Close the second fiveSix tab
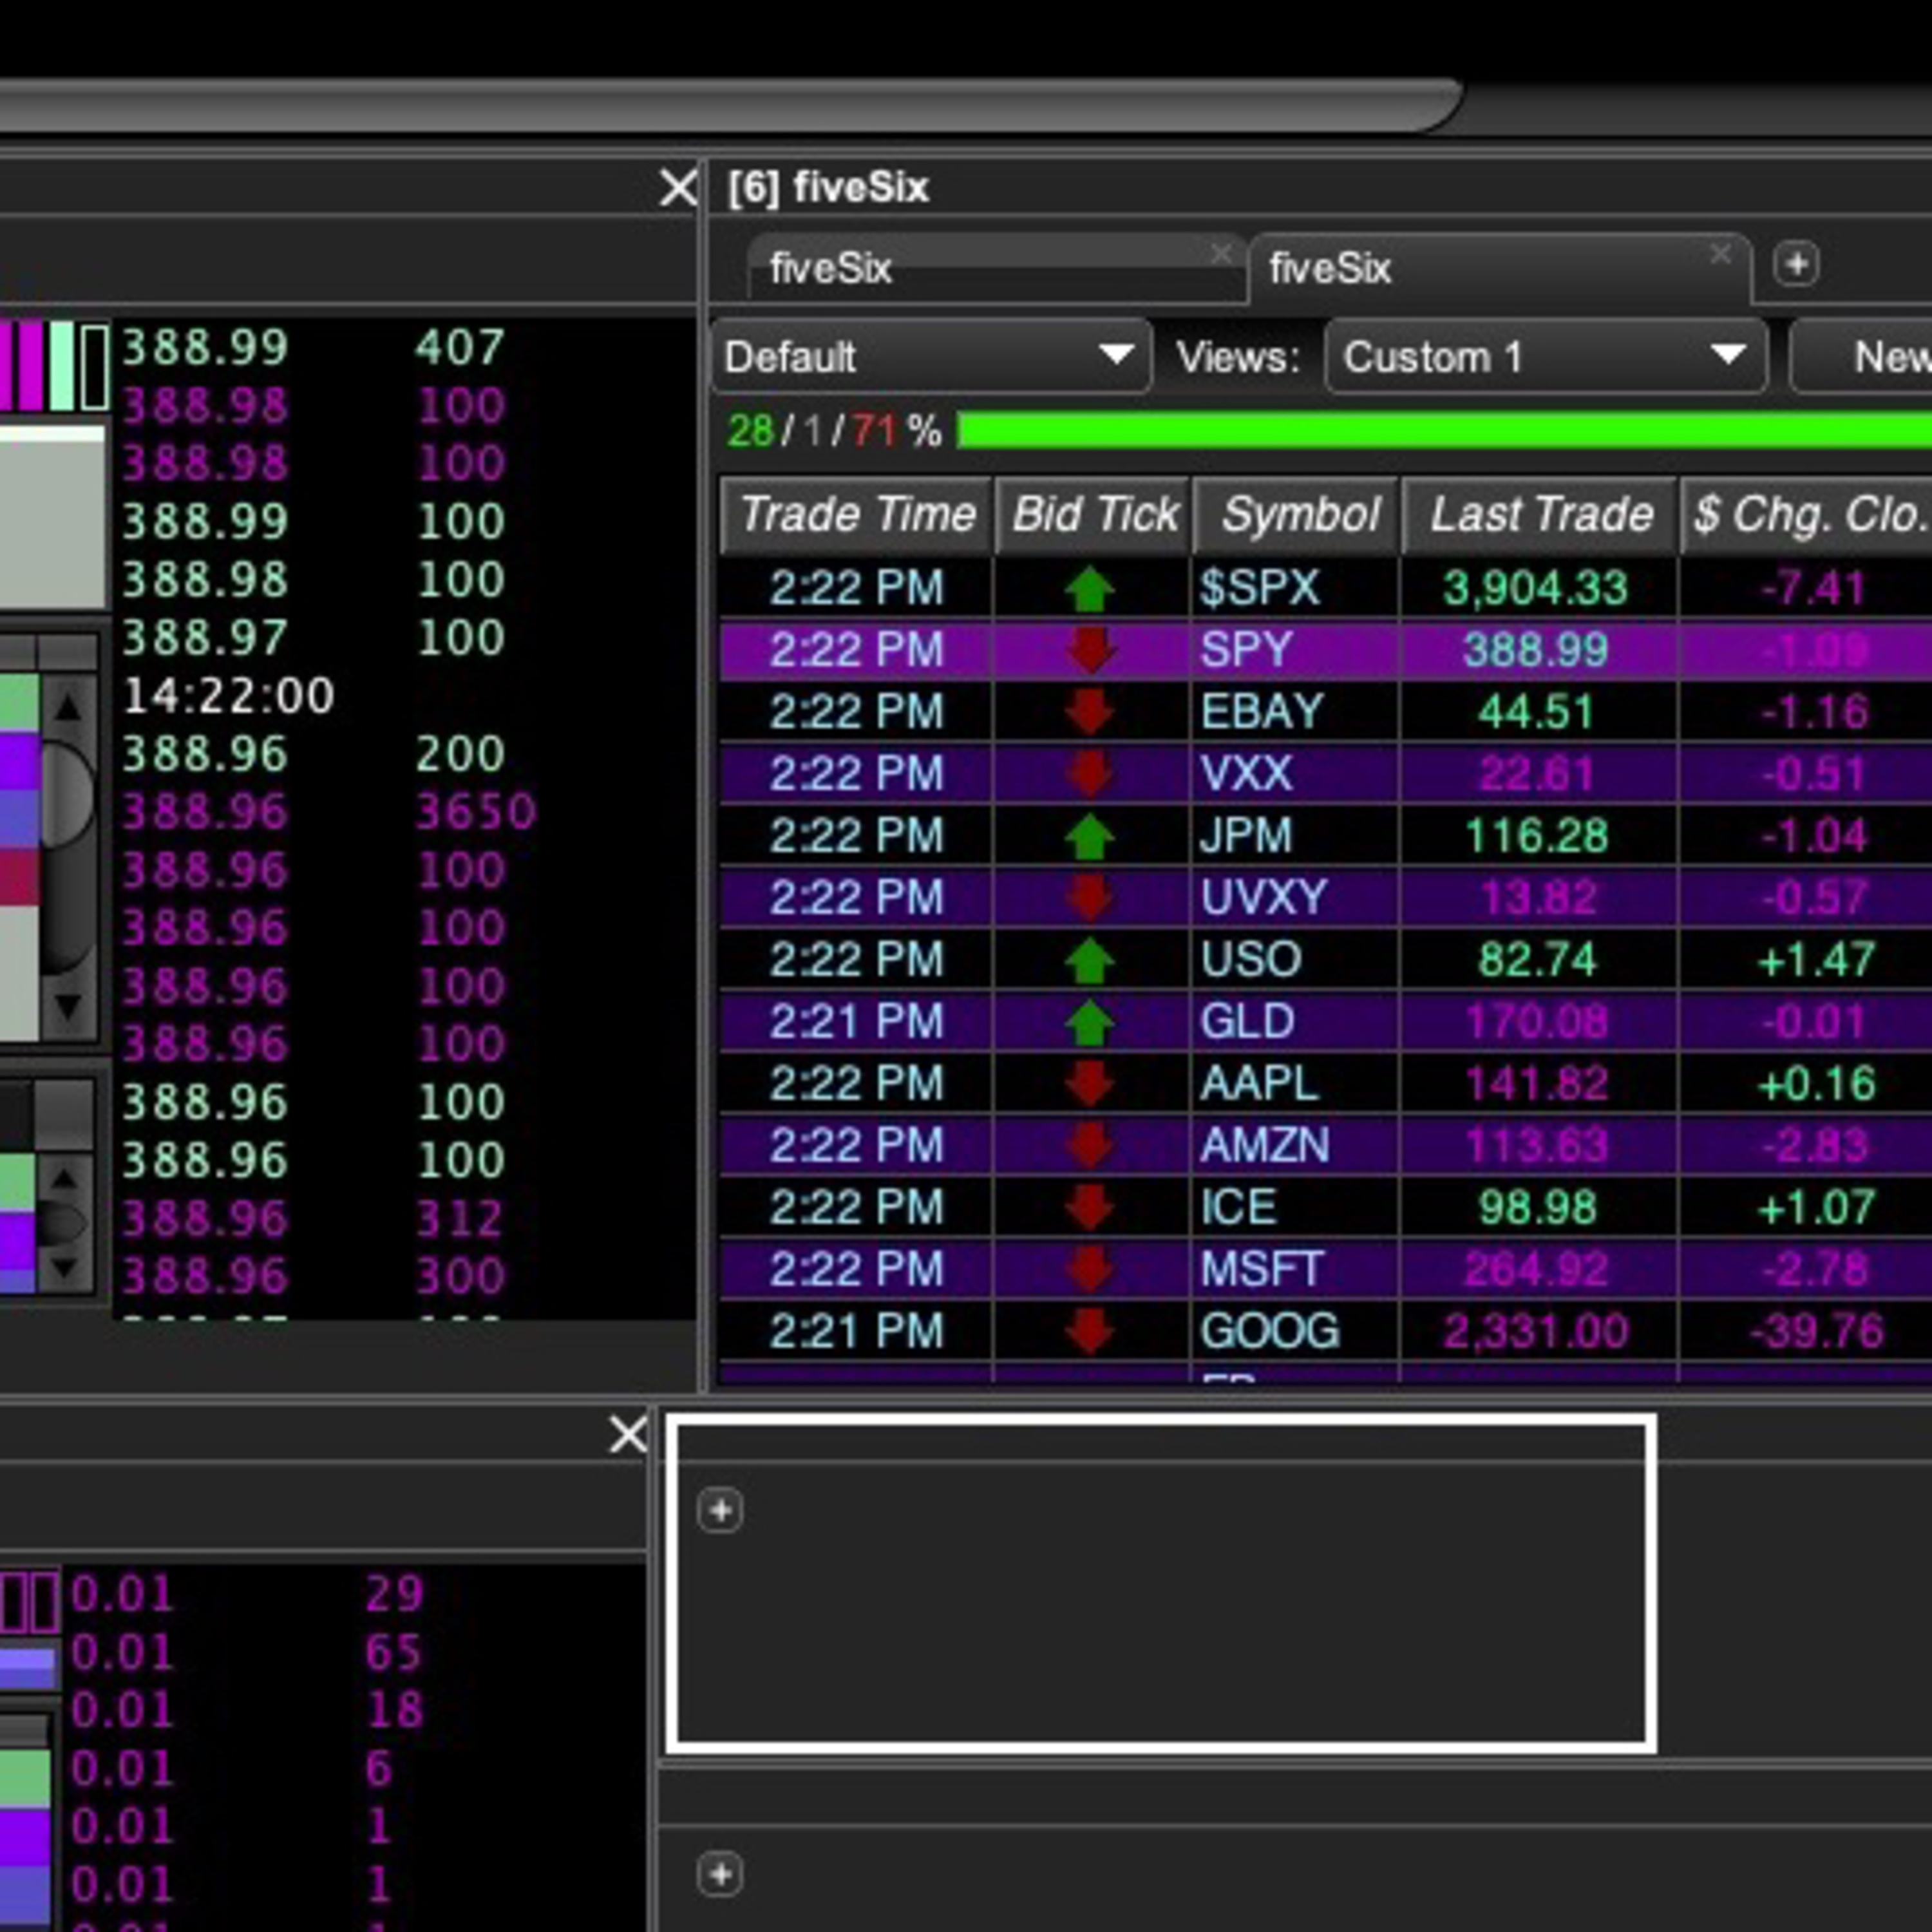Viewport: 1932px width, 1932px height. 1720,254
